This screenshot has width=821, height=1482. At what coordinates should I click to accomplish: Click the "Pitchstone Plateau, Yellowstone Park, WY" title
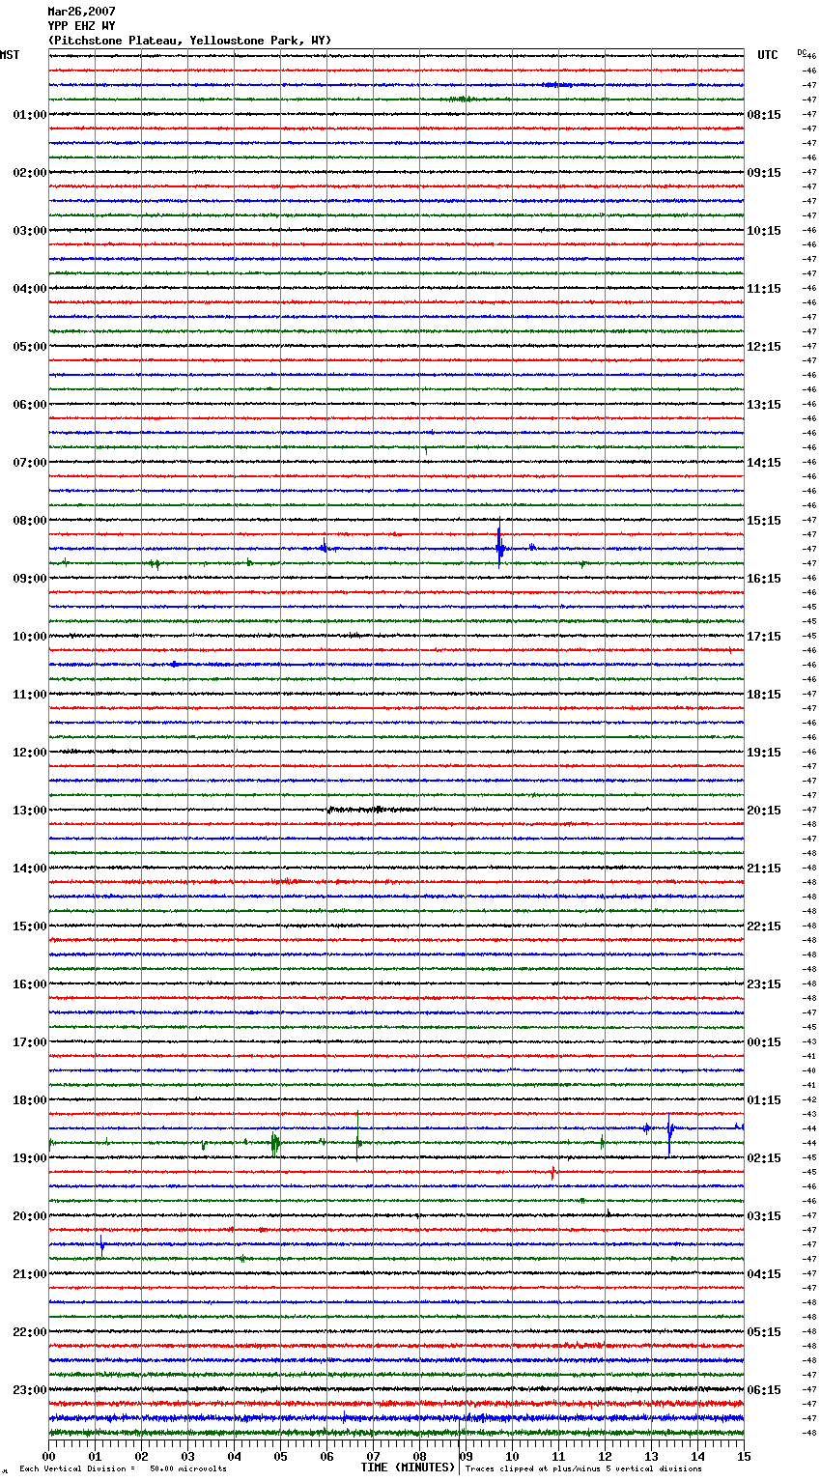pos(189,41)
